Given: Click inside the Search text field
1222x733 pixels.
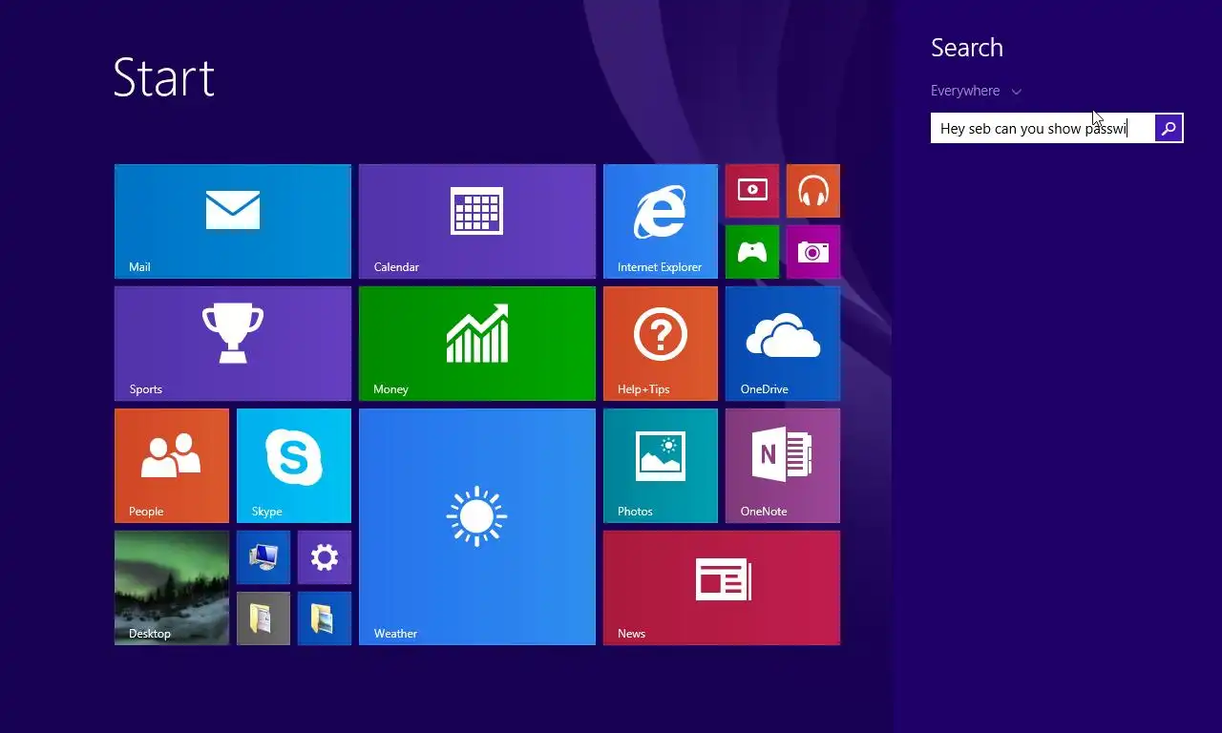Looking at the screenshot, I should (x=1043, y=128).
